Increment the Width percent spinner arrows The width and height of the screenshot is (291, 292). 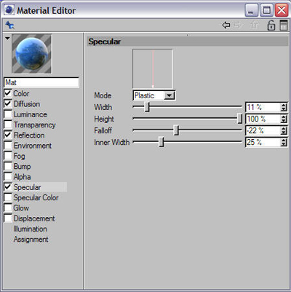284,107
